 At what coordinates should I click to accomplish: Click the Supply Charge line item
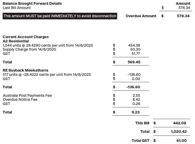29,49
